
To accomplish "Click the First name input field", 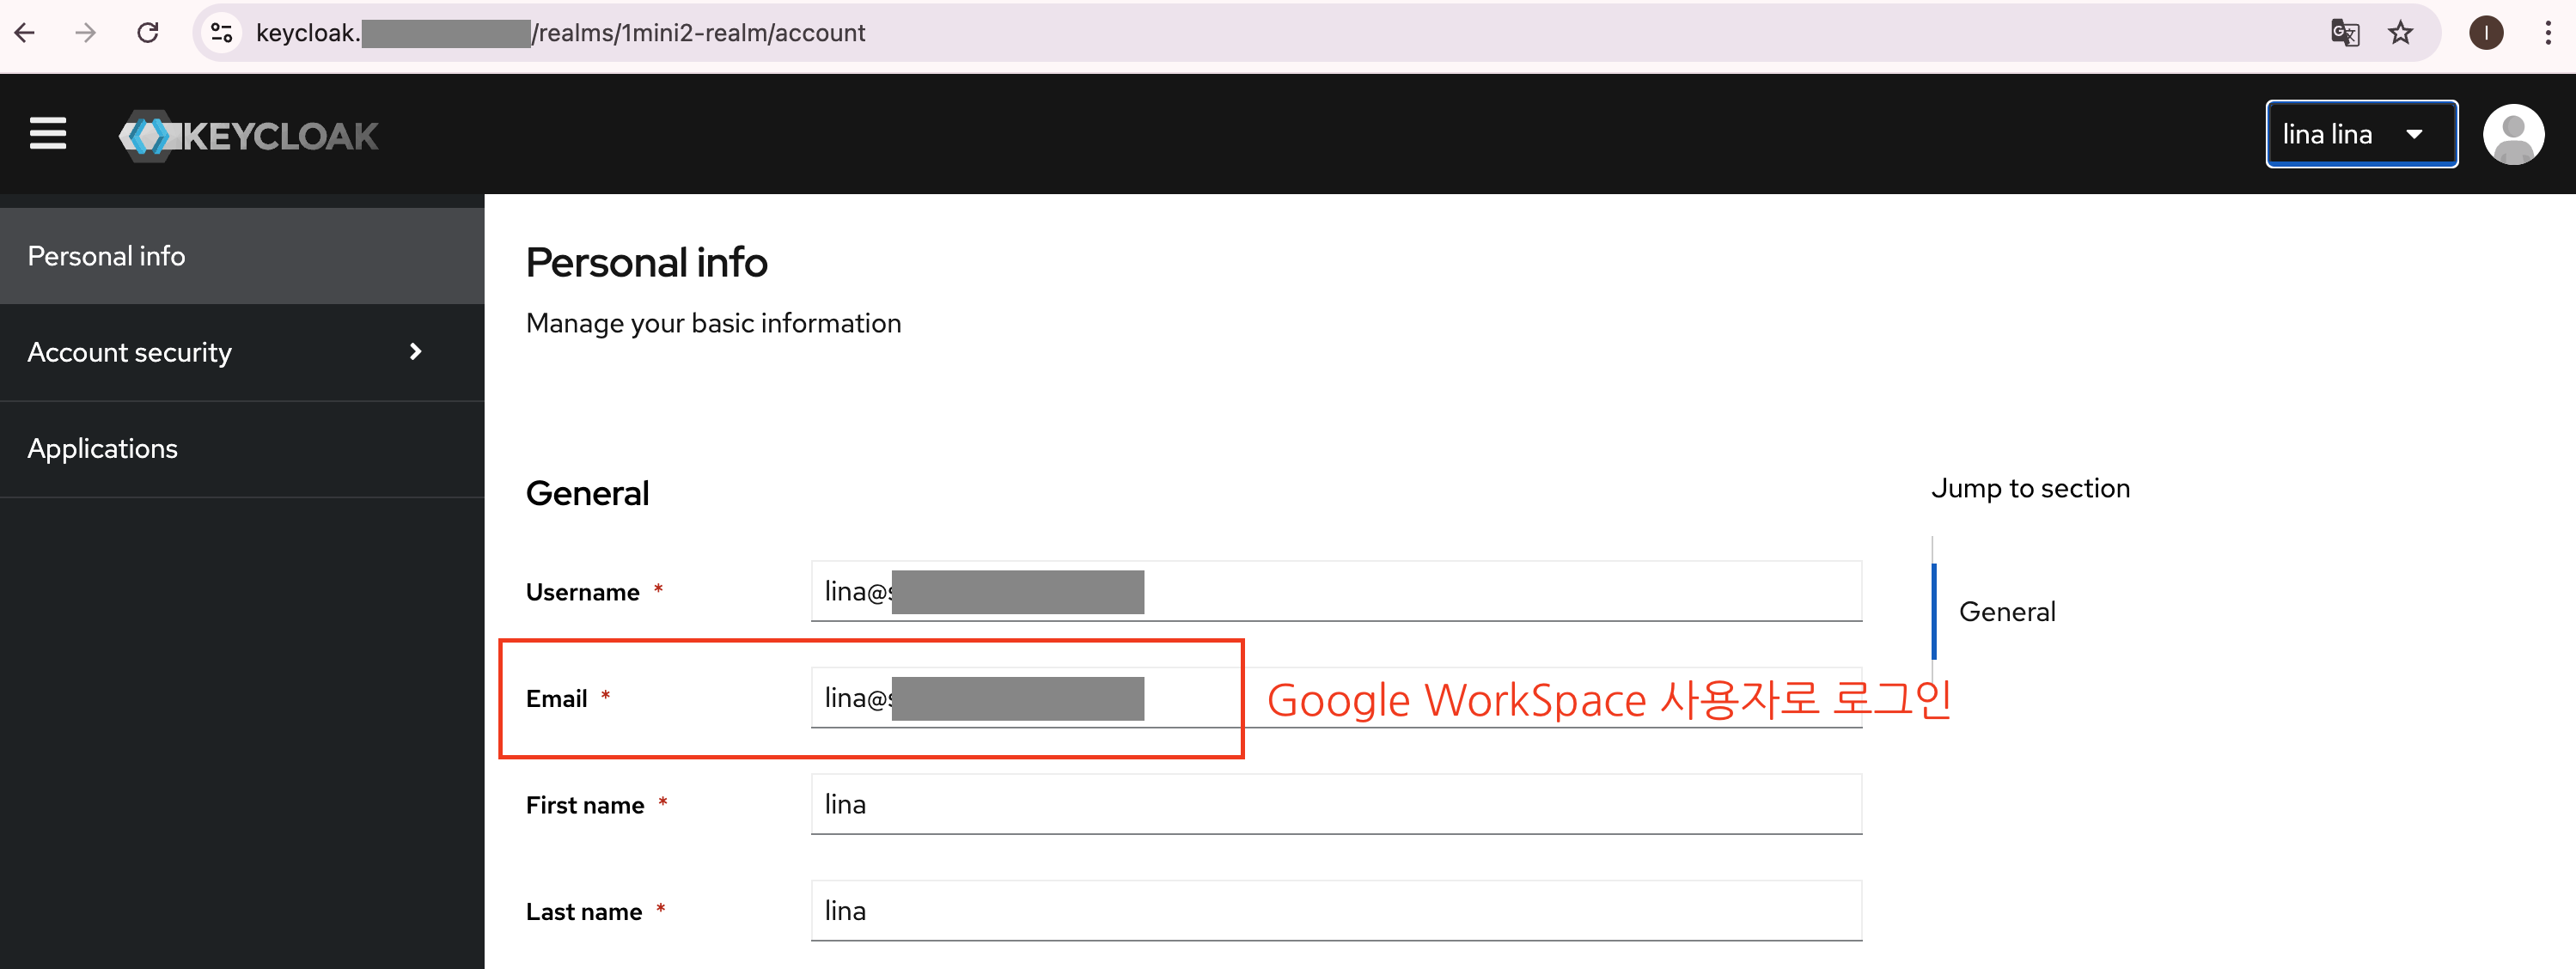I will (1335, 804).
